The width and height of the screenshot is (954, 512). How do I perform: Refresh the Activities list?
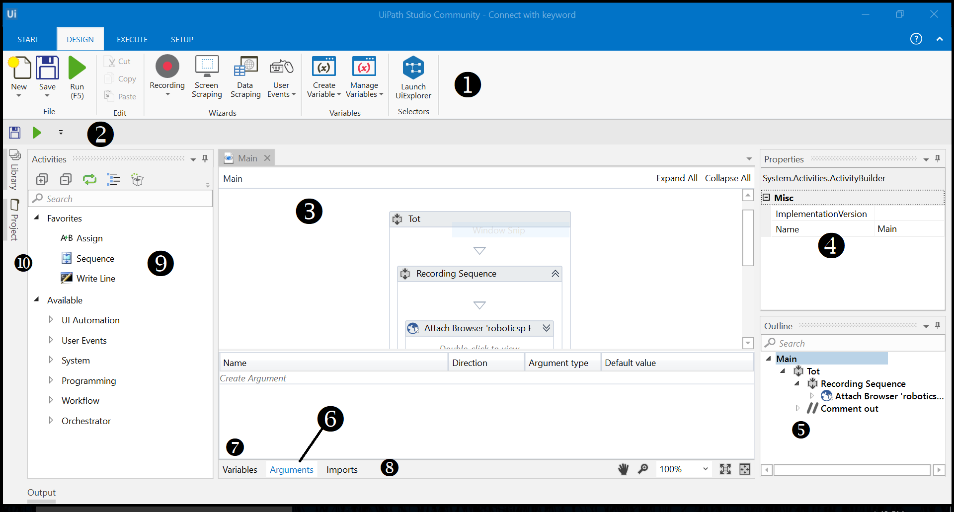click(90, 179)
